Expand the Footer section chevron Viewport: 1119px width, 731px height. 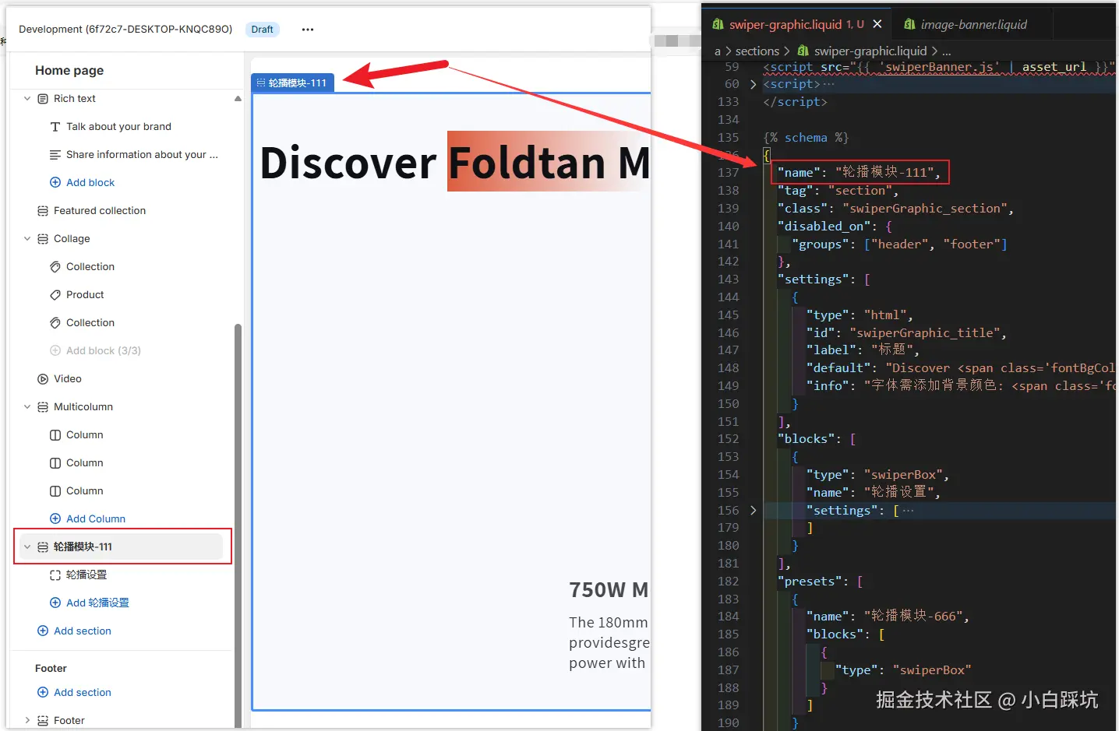pos(27,721)
